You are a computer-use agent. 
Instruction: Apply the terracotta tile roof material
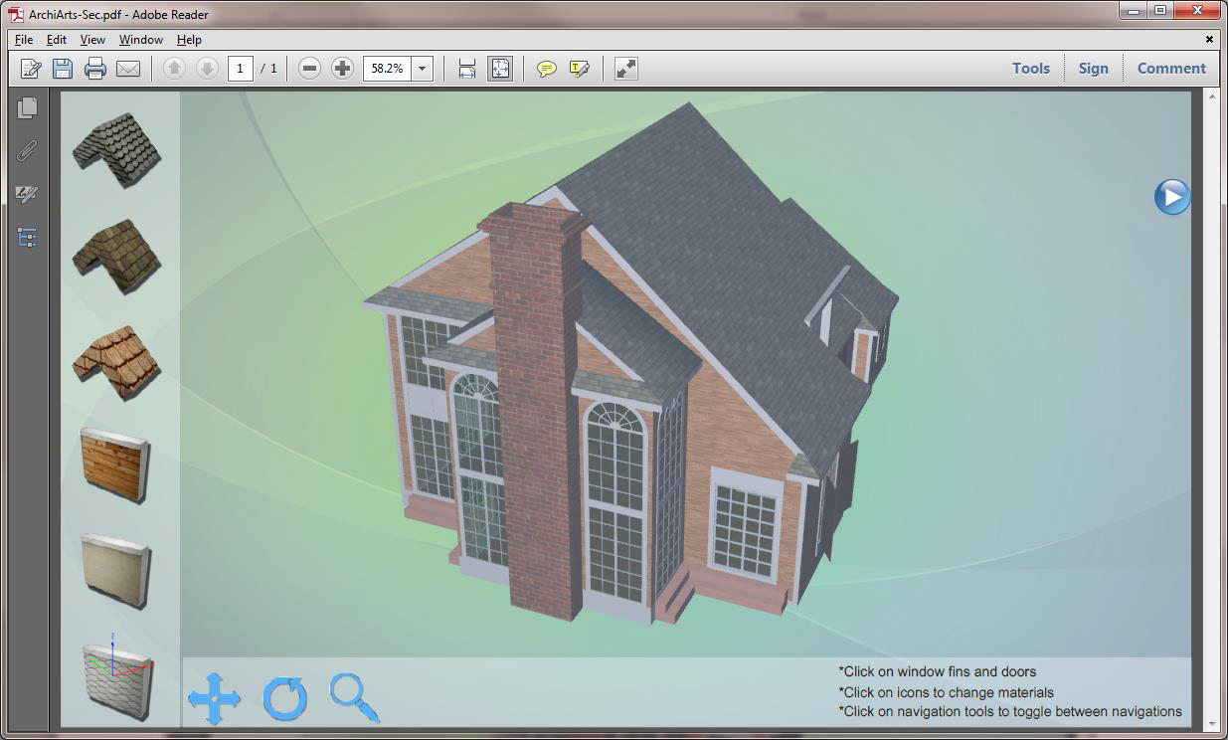tap(116, 363)
